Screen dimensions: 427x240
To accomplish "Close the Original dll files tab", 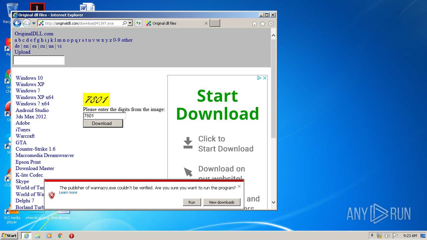I will pyautogui.click(x=206, y=23).
